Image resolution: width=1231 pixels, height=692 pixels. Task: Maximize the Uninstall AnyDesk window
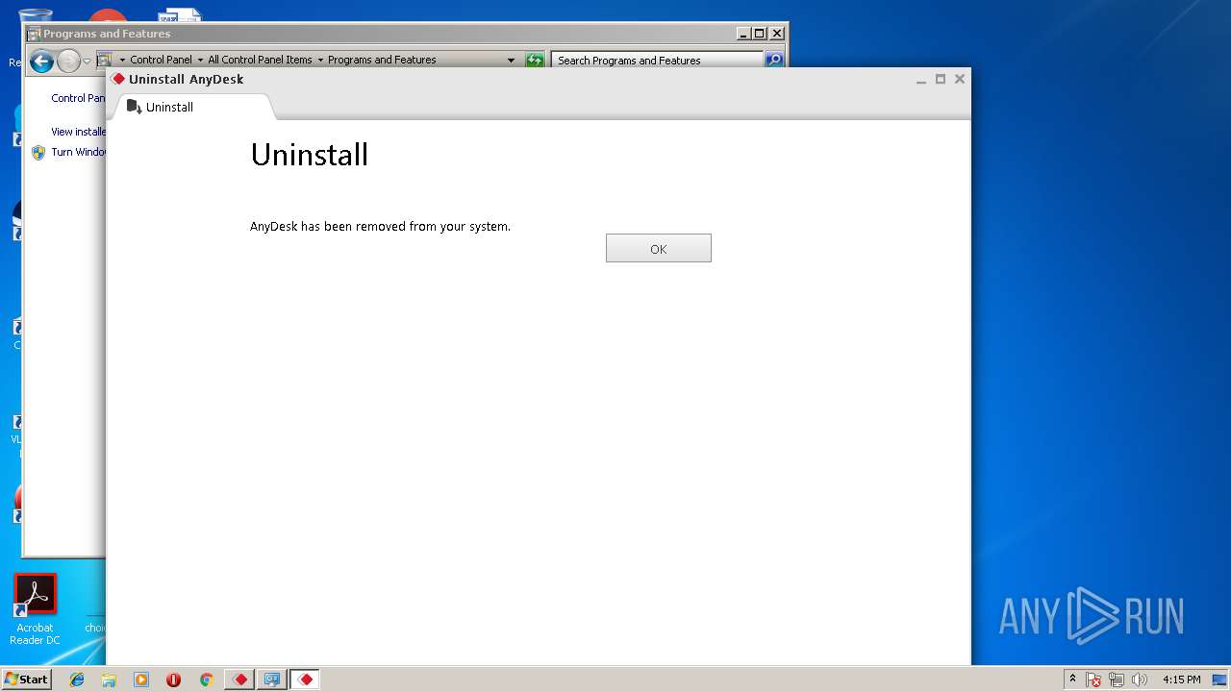941,79
